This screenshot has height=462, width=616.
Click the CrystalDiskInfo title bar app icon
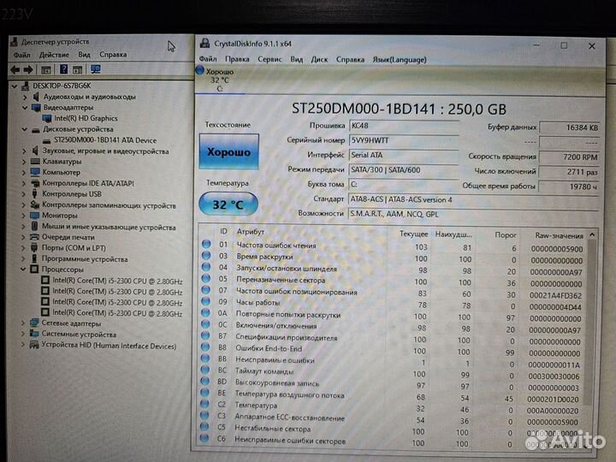(x=204, y=43)
